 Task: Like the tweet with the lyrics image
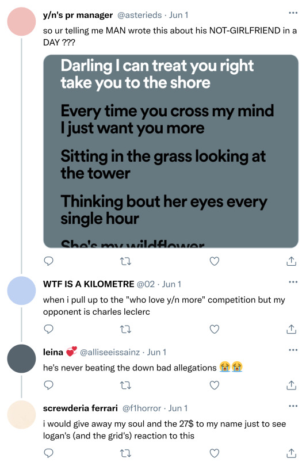(214, 261)
